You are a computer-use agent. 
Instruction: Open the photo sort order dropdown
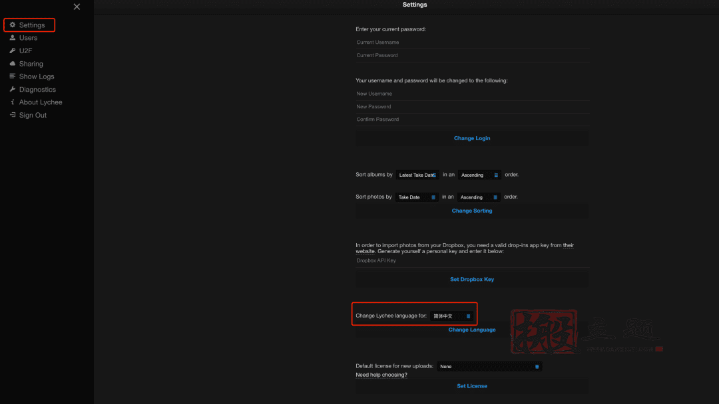[x=479, y=197]
